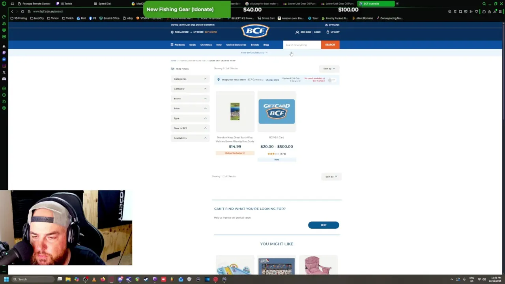Click the BCF Gift Card title
Screen dimensions: 505x284
[x=277, y=138]
